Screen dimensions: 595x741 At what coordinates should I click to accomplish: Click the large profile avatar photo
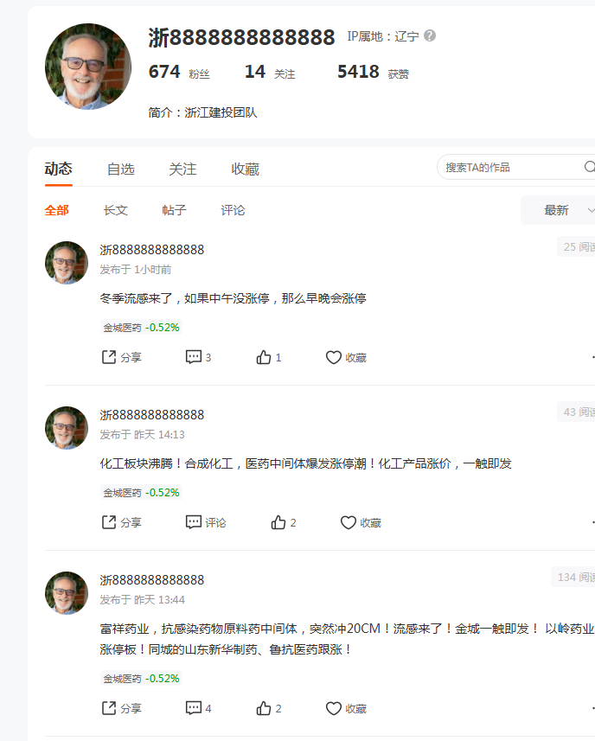[x=88, y=67]
